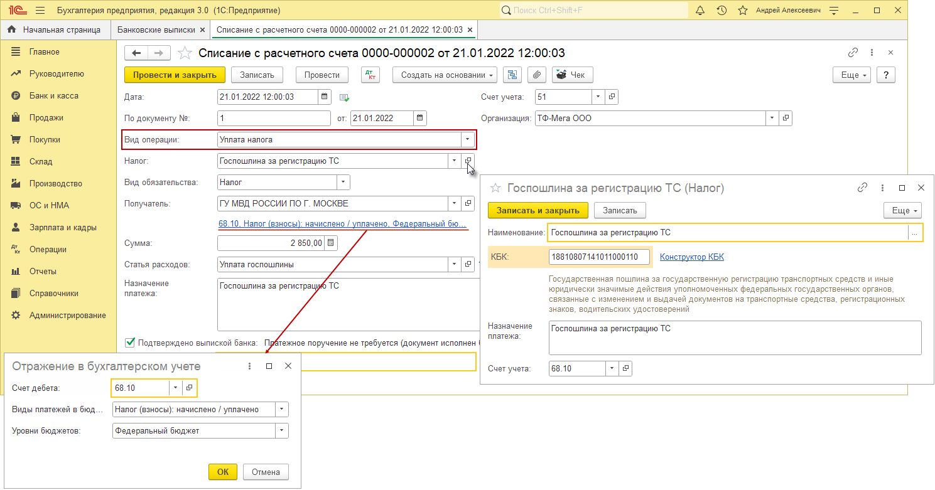Open Банк и касса section
This screenshot has height=490, width=935.
[54, 95]
